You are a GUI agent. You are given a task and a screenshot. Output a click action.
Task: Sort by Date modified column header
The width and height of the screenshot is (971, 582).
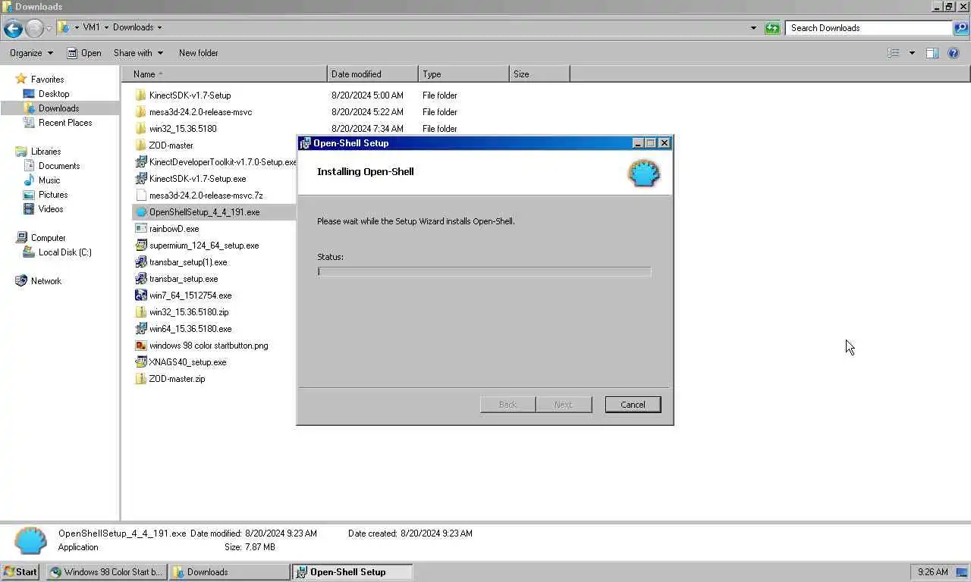372,74
